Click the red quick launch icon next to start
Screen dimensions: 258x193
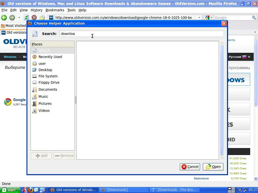pos(24,190)
